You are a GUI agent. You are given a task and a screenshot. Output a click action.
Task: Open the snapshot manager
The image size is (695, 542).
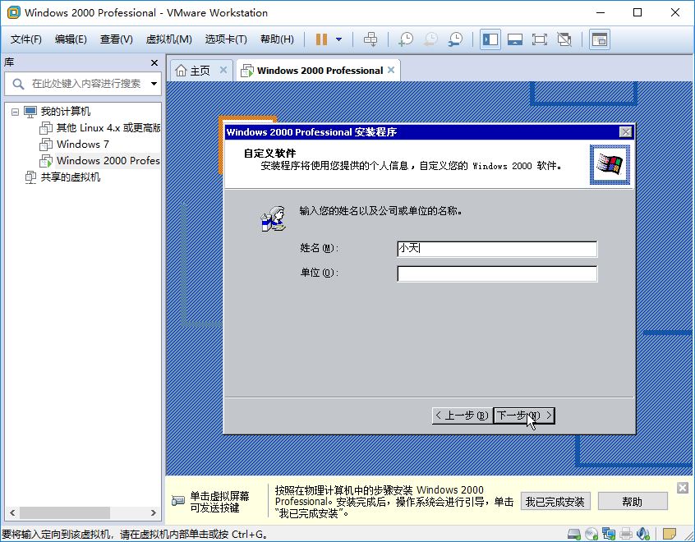[455, 39]
